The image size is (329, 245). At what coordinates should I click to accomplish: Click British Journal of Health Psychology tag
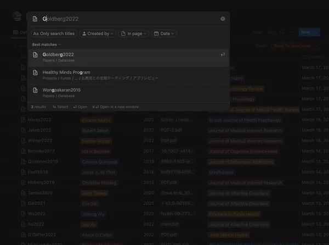245,120
